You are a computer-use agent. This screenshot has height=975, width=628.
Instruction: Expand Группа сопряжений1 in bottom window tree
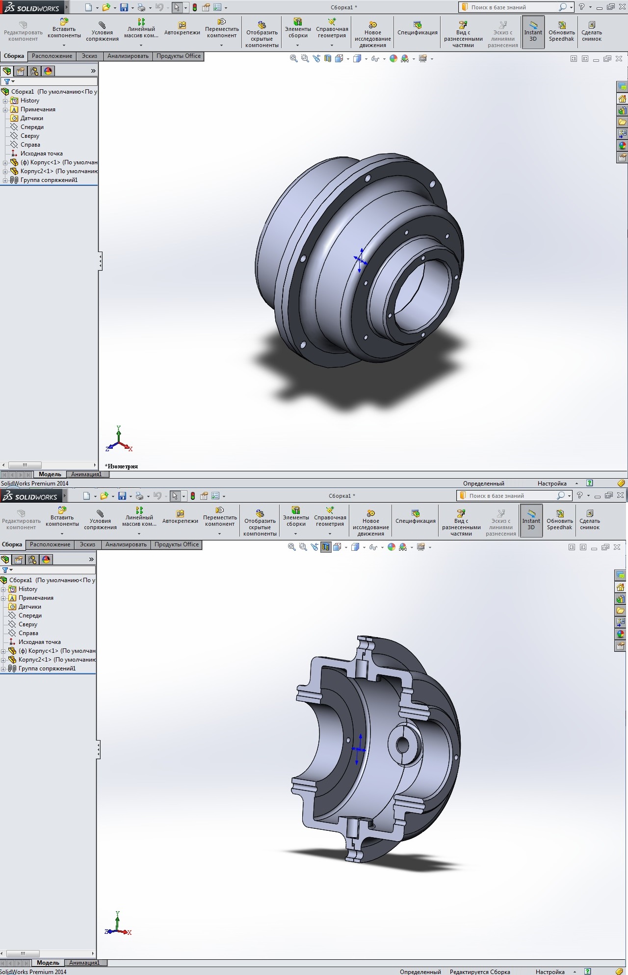3,668
